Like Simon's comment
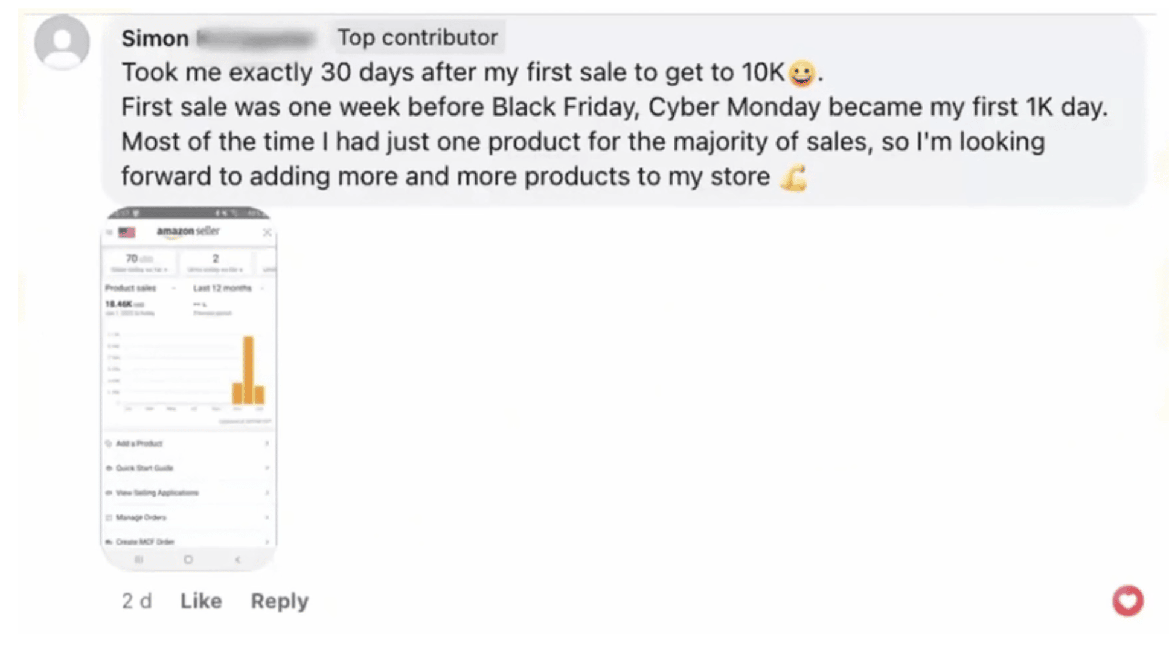 tap(201, 601)
